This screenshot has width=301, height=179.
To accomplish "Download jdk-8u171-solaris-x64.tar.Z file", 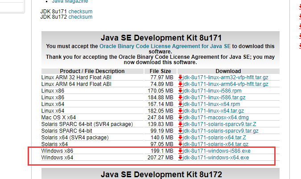I will 214,138.
